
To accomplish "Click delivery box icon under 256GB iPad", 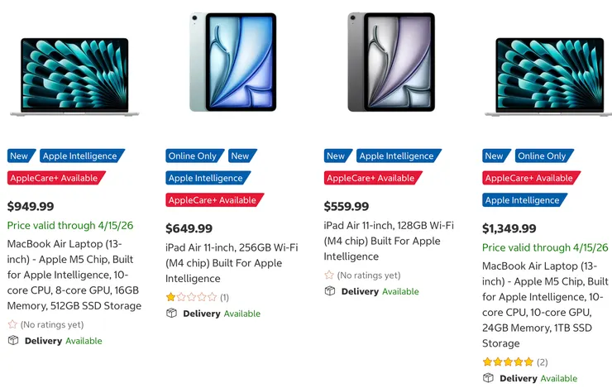I will [x=172, y=314].
